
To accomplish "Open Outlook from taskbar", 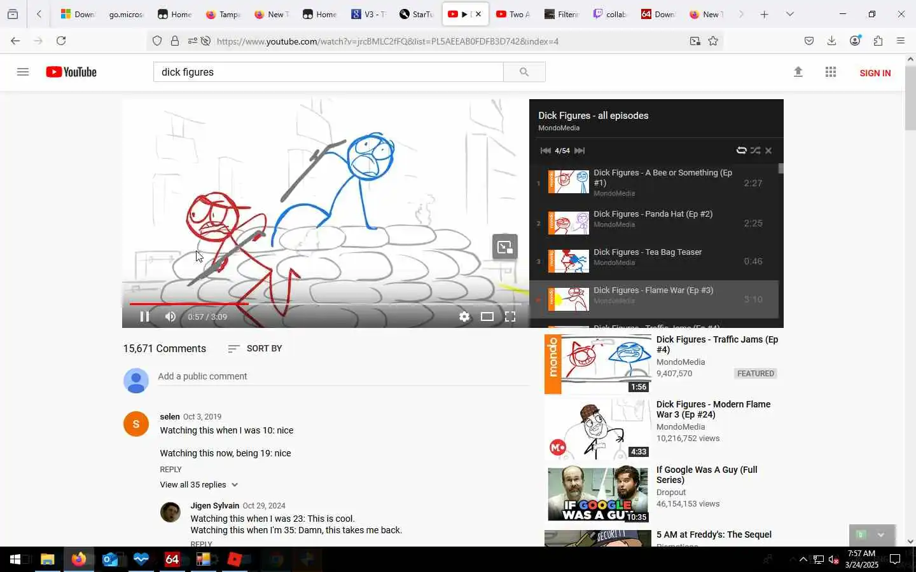I will tap(110, 559).
